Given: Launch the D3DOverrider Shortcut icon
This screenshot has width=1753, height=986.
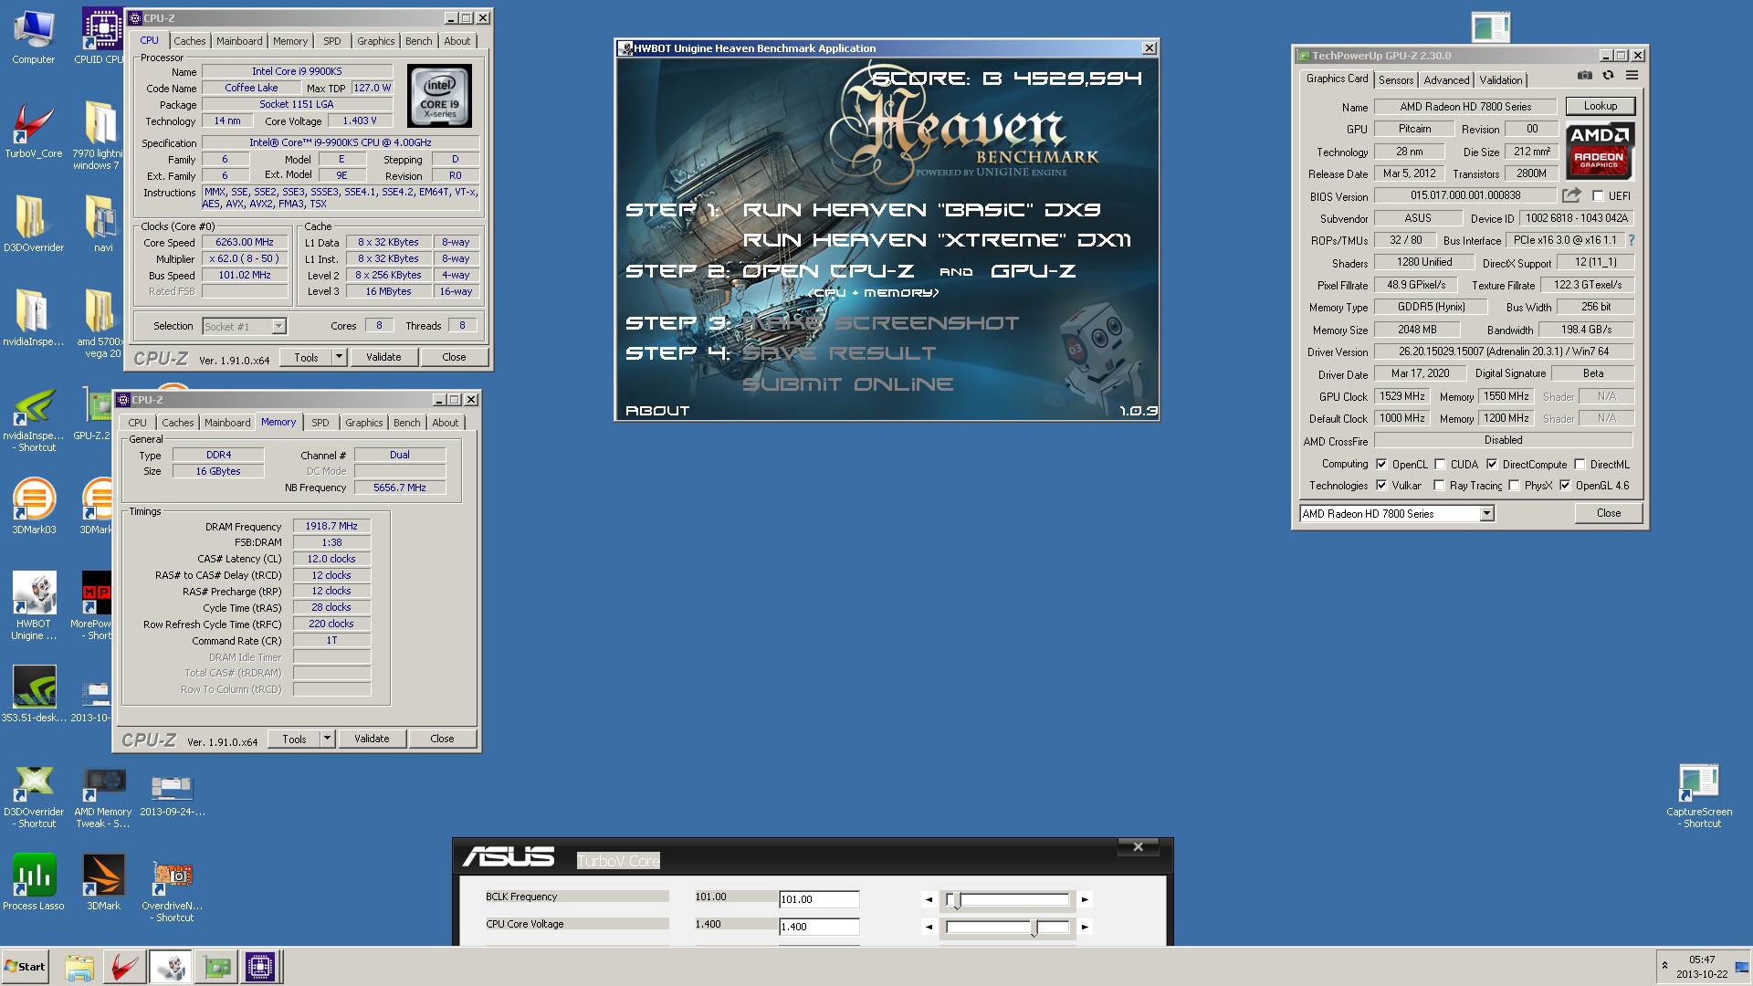Looking at the screenshot, I should [x=33, y=798].
